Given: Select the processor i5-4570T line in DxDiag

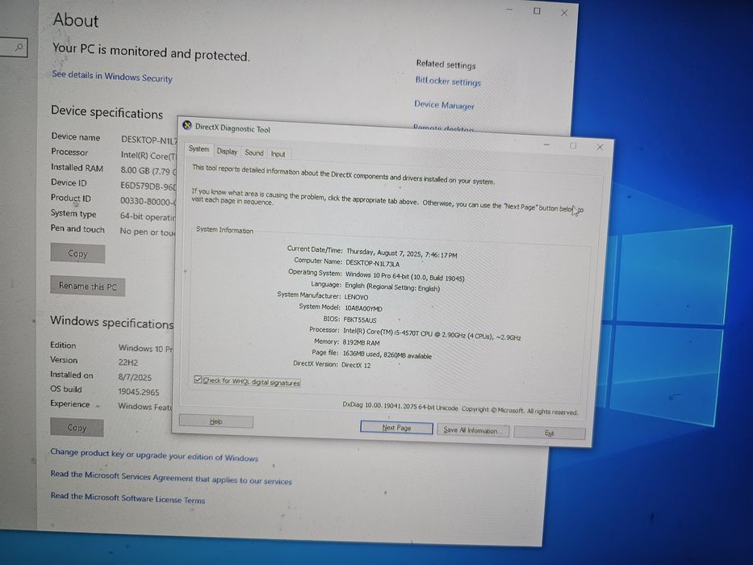Looking at the screenshot, I should pyautogui.click(x=432, y=334).
